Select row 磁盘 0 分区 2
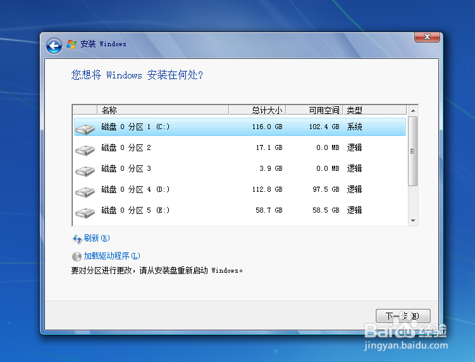 [240, 147]
